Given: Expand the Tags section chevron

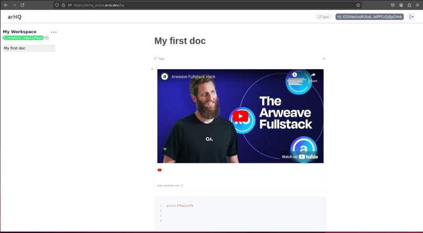Looking at the screenshot, I should coord(324,59).
